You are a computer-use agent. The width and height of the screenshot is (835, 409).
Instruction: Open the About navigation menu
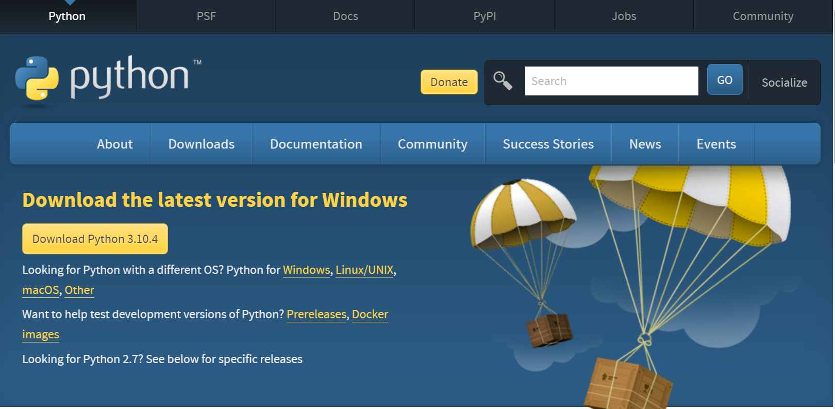(115, 144)
